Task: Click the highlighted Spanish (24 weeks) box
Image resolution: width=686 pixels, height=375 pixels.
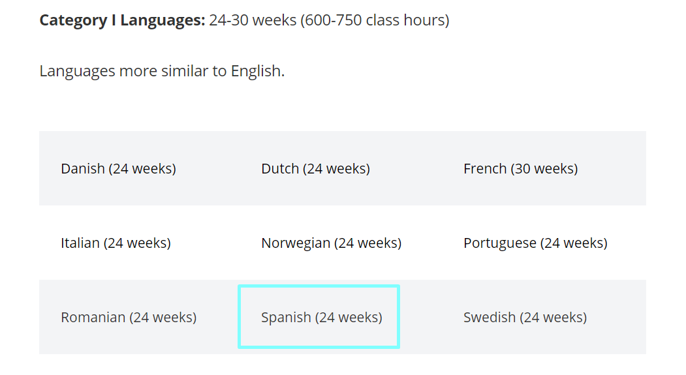Action: [319, 317]
